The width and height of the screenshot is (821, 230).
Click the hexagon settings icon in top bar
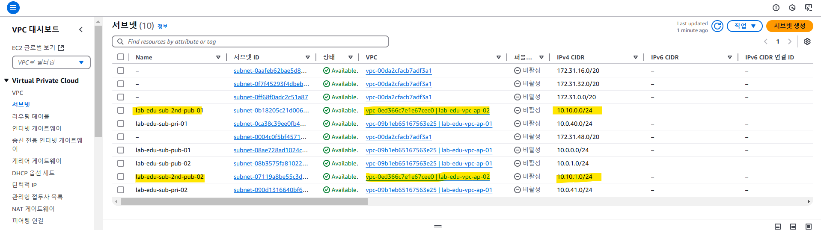792,8
